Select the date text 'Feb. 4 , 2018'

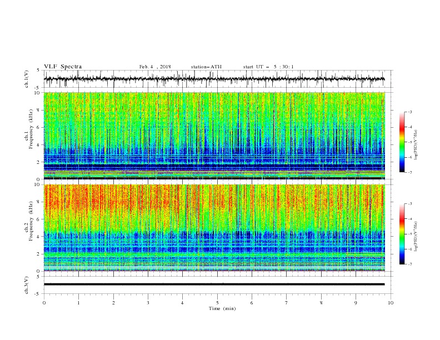pyautogui.click(x=155, y=67)
